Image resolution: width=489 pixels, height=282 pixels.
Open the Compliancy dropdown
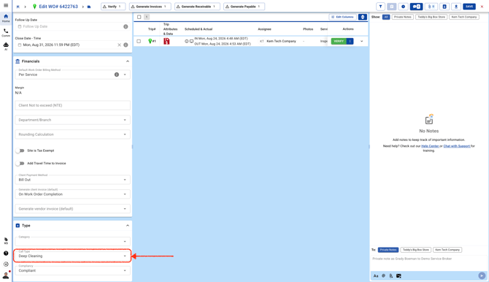(x=73, y=270)
